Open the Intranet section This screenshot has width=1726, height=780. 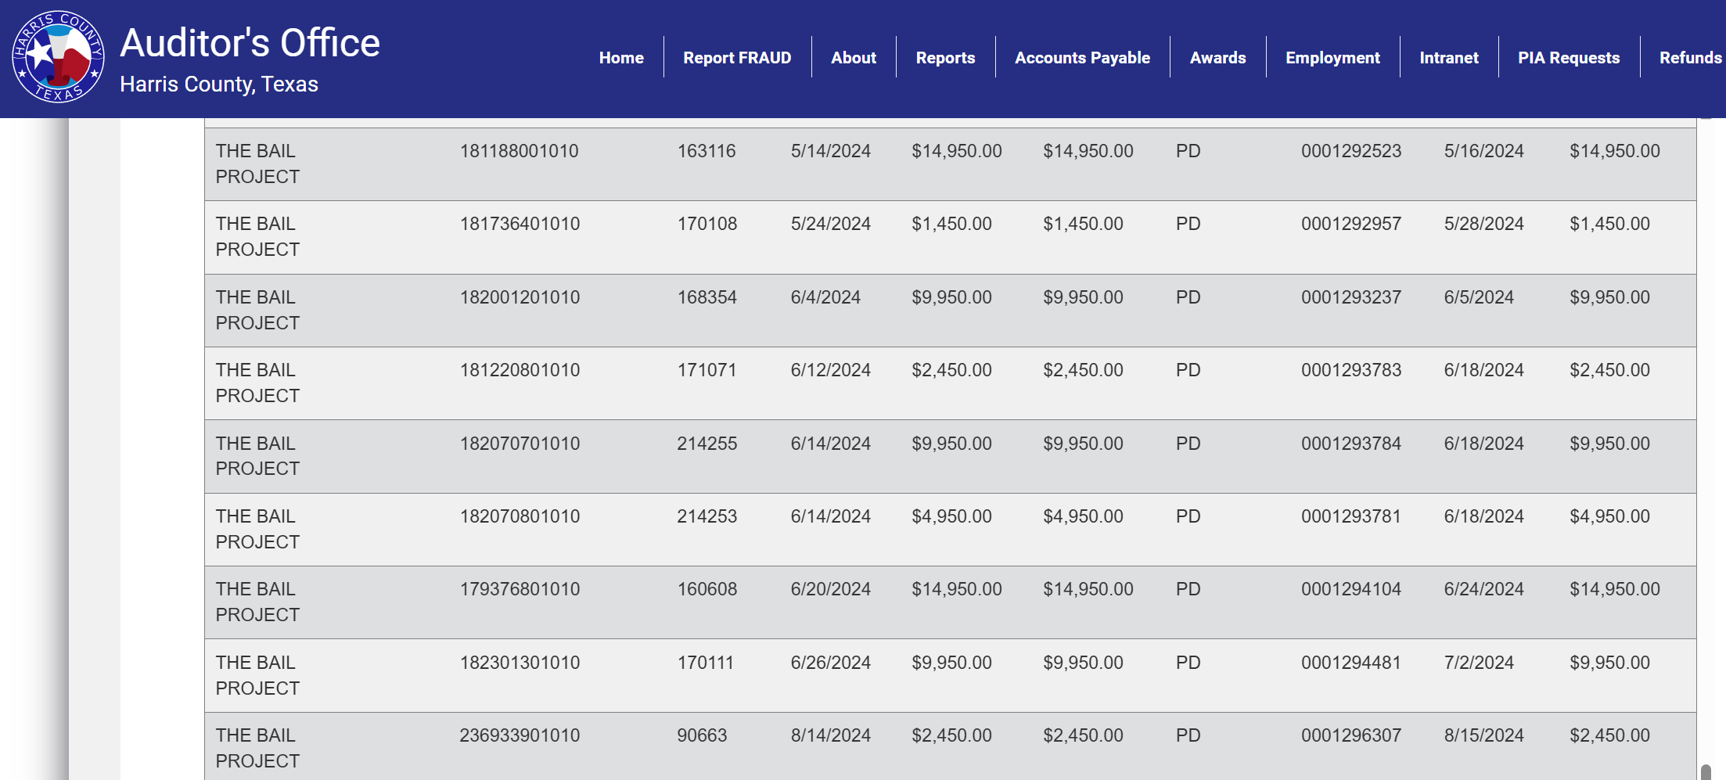coord(1449,57)
